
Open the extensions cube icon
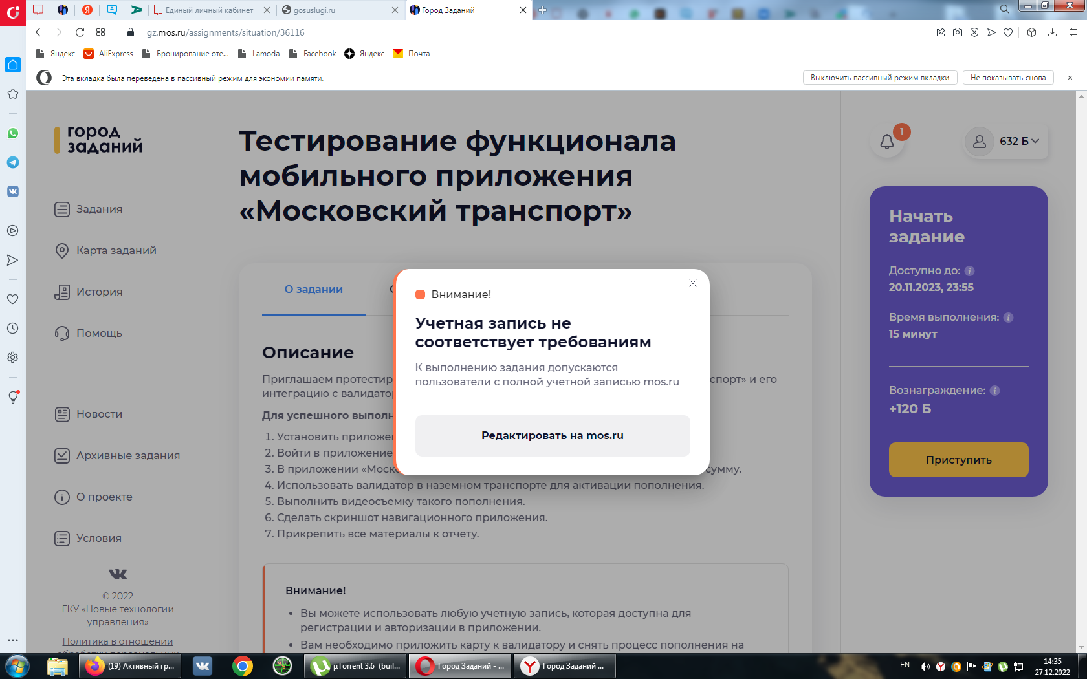pyautogui.click(x=1032, y=32)
